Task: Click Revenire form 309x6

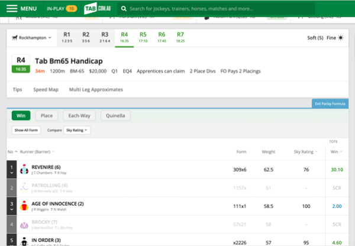Action: click(240, 170)
